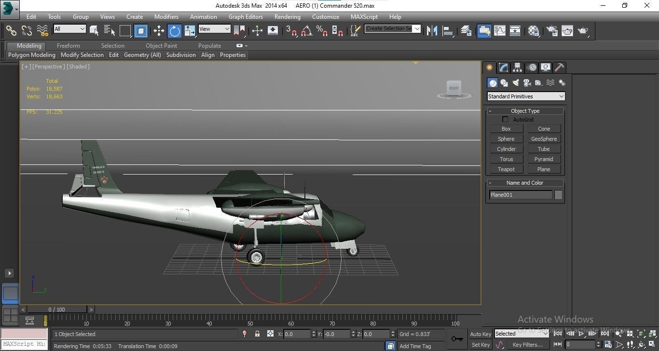Open the Utilities hammer panel tab

click(x=559, y=67)
